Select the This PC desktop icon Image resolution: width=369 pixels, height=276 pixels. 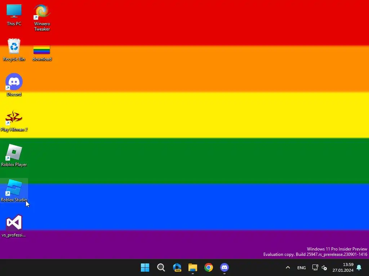coord(14,15)
